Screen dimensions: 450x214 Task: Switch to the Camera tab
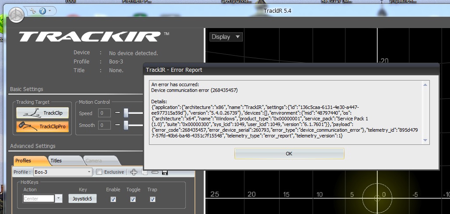coord(100,161)
